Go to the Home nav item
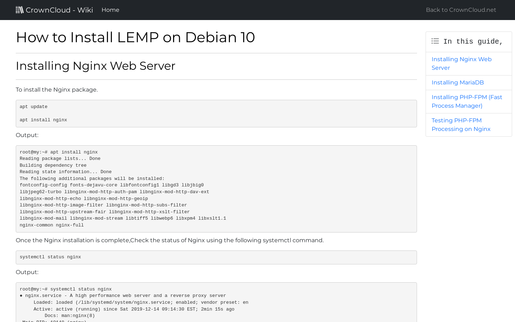Image resolution: width=515 pixels, height=322 pixels. click(x=110, y=10)
